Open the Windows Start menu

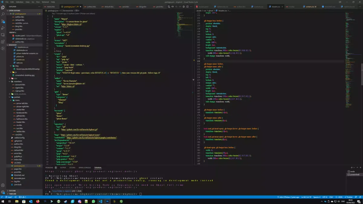tap(3, 201)
